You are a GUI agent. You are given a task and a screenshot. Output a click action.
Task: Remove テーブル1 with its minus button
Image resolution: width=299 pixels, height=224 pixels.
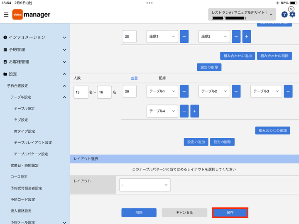(x=184, y=91)
